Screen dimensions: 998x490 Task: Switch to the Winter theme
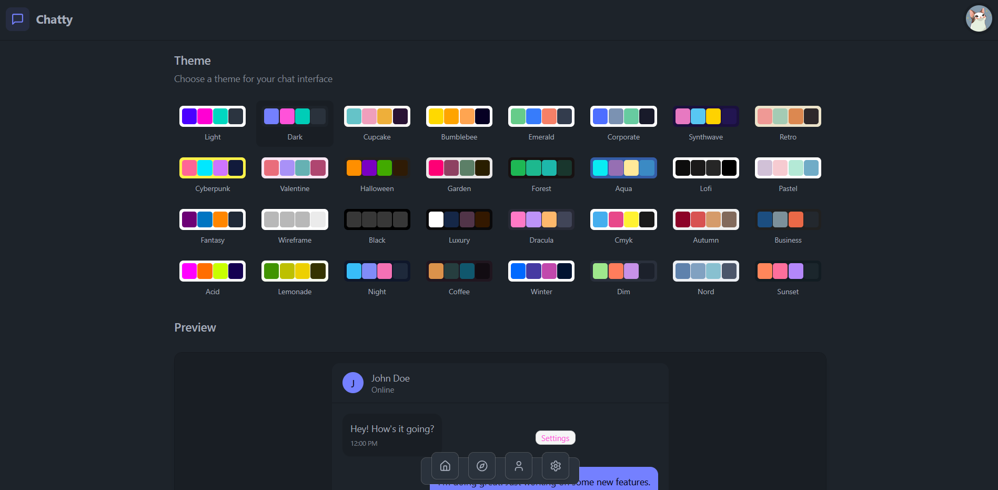tap(541, 278)
